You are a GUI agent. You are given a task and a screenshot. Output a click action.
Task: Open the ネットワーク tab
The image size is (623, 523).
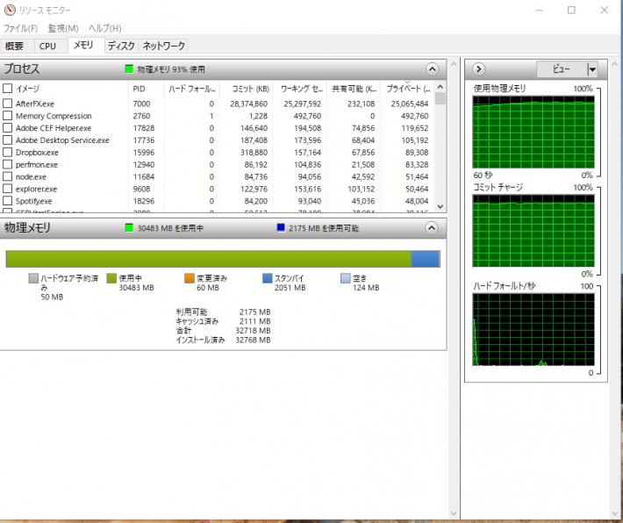(x=163, y=46)
